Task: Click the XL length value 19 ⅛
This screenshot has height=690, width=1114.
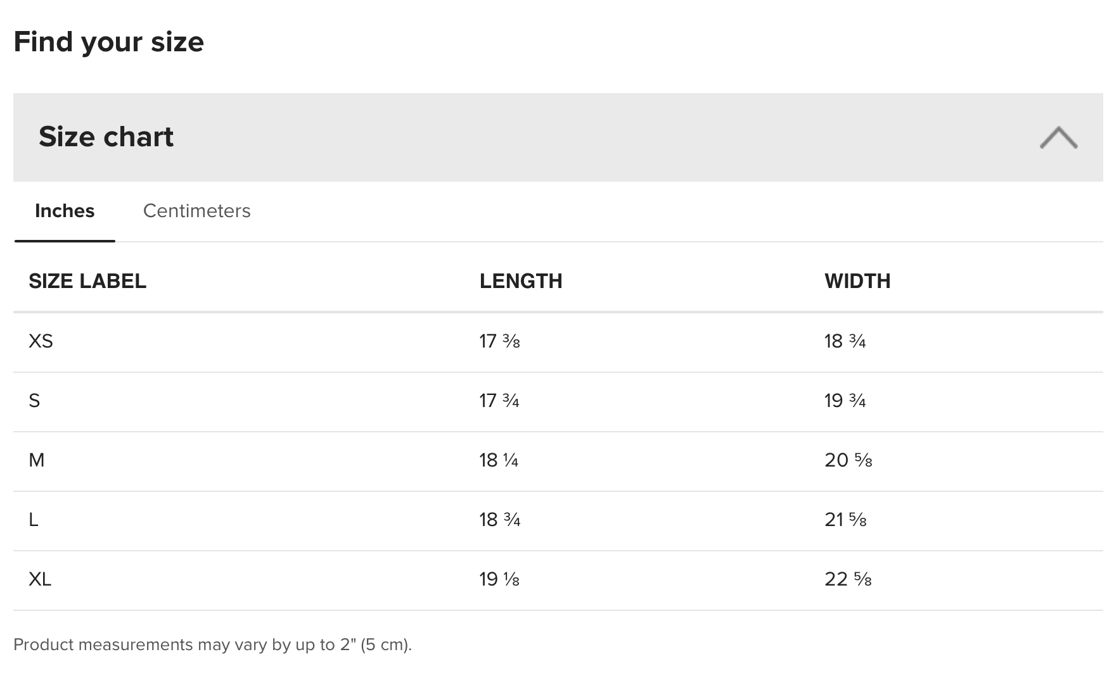Action: point(499,579)
